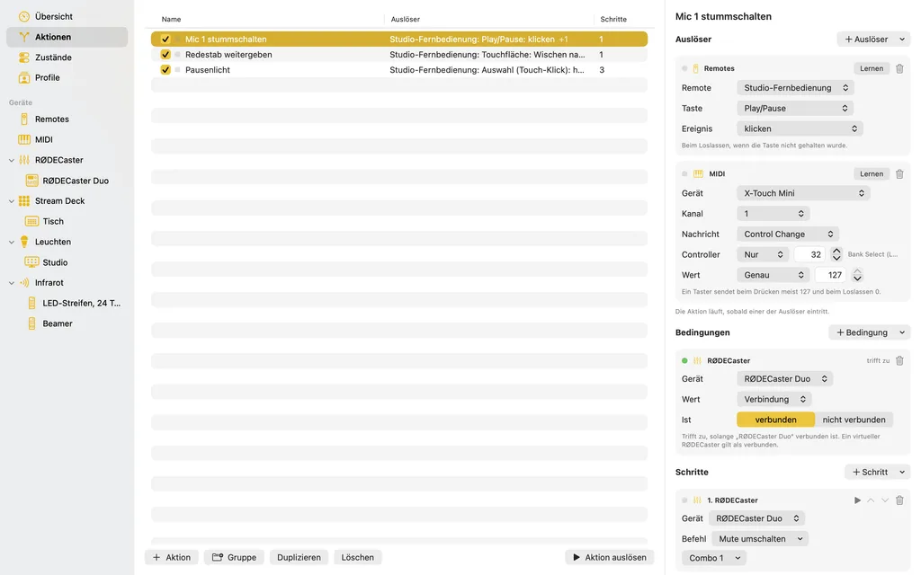The height and width of the screenshot is (575, 921).
Task: Open the Verbindung value dropdown
Action: click(x=774, y=400)
